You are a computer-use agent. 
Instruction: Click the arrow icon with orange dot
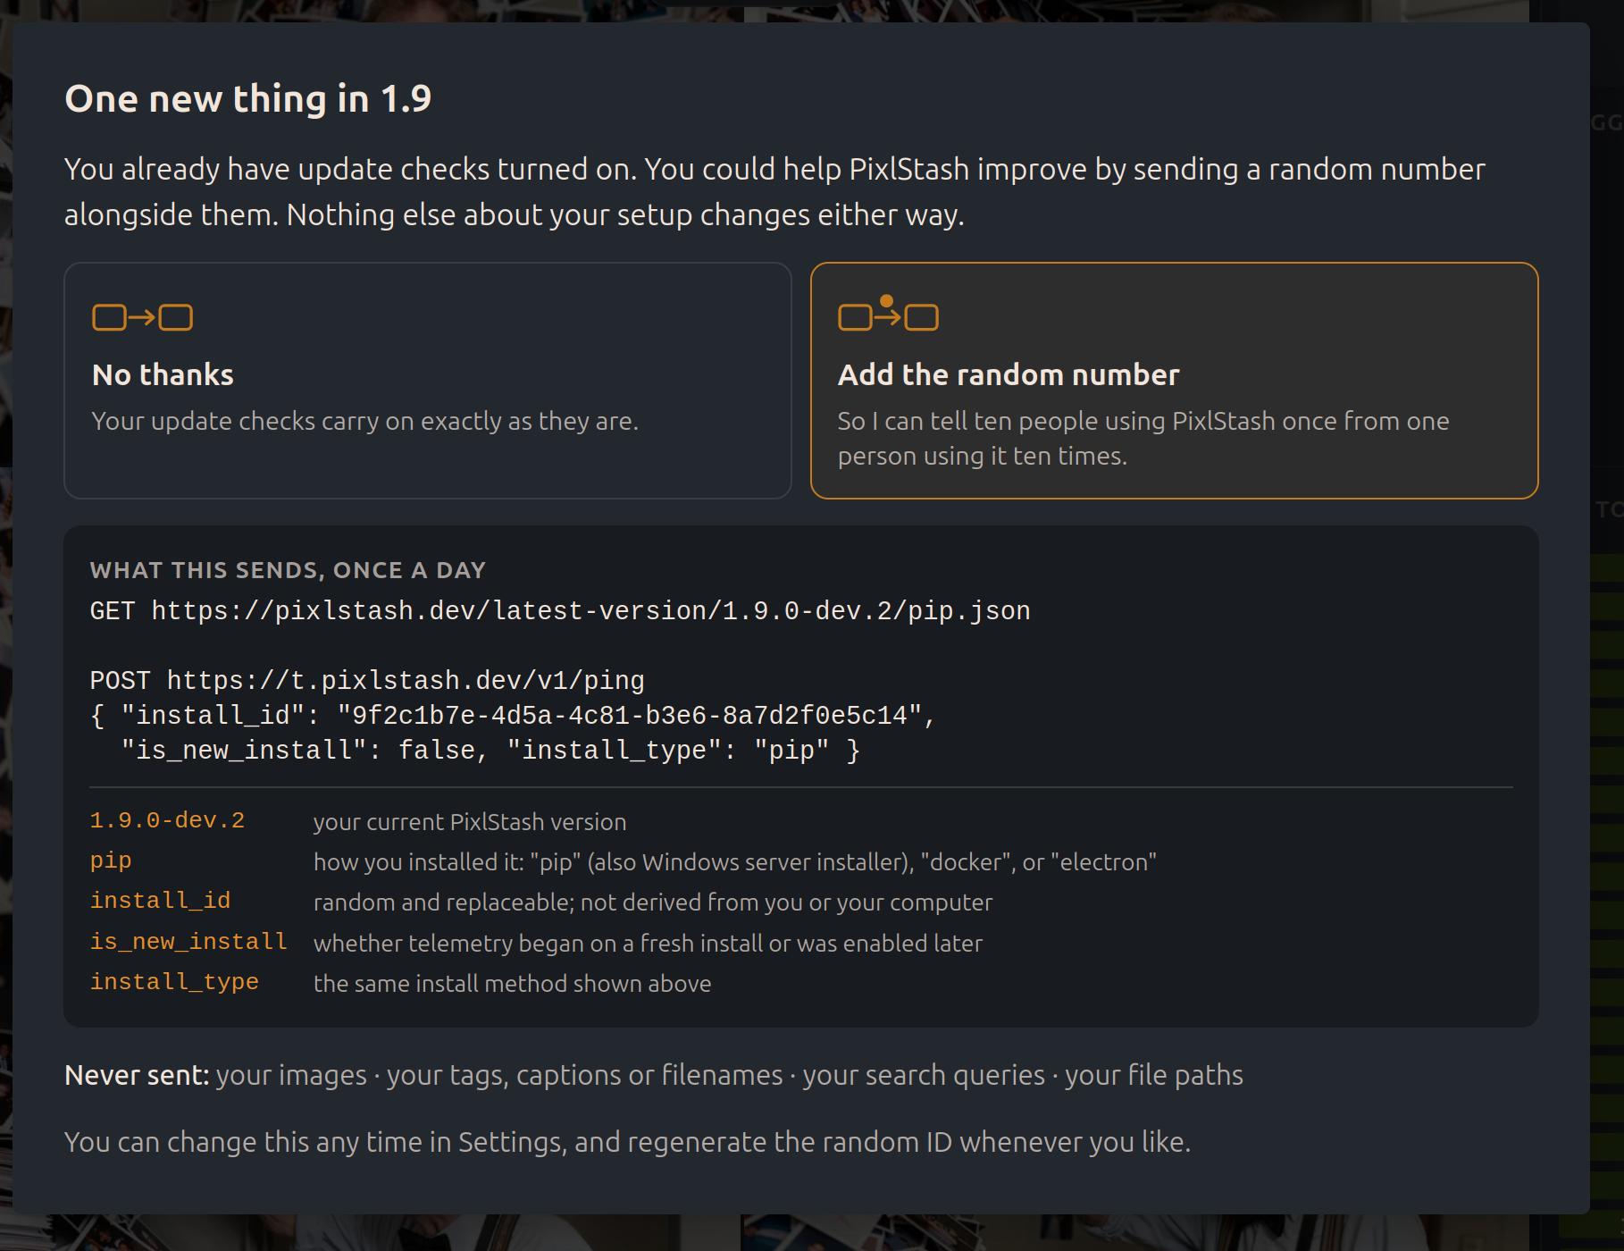click(x=888, y=314)
